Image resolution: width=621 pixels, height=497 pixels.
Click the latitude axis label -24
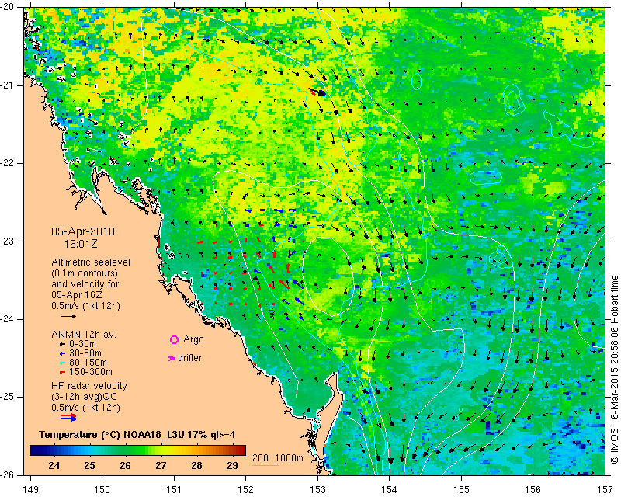(x=7, y=319)
